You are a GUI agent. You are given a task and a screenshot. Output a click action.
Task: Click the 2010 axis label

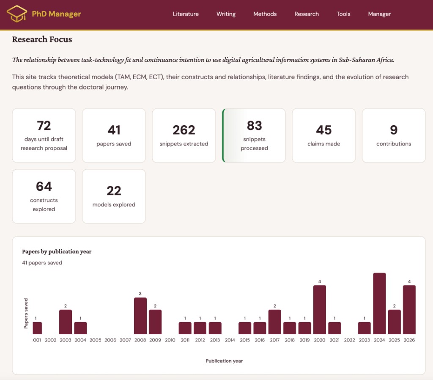coord(170,340)
